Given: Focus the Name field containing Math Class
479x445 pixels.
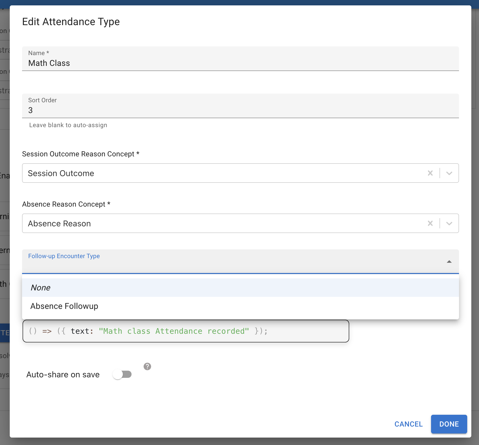Looking at the screenshot, I should [241, 59].
